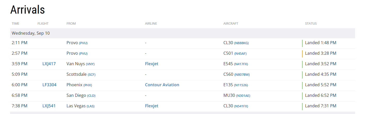Open flight LXJ417 details
The image size is (368, 114).
(x=49, y=64)
